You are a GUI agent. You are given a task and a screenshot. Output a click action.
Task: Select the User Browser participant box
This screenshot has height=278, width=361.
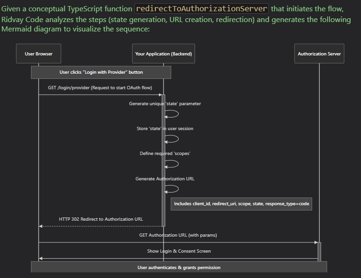point(39,54)
